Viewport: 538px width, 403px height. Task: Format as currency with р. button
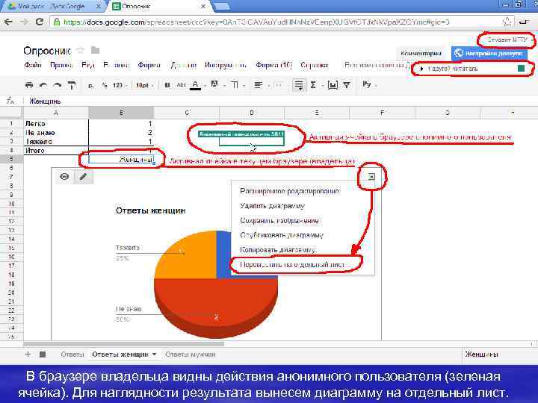tap(91, 85)
